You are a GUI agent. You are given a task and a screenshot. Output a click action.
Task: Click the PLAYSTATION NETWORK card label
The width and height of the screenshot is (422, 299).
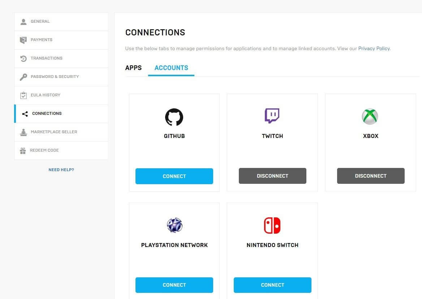(x=175, y=245)
